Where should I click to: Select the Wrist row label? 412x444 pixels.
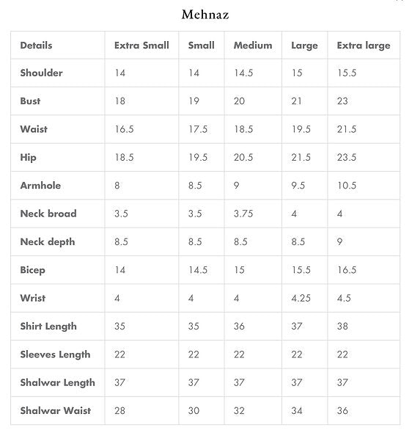click(x=32, y=298)
